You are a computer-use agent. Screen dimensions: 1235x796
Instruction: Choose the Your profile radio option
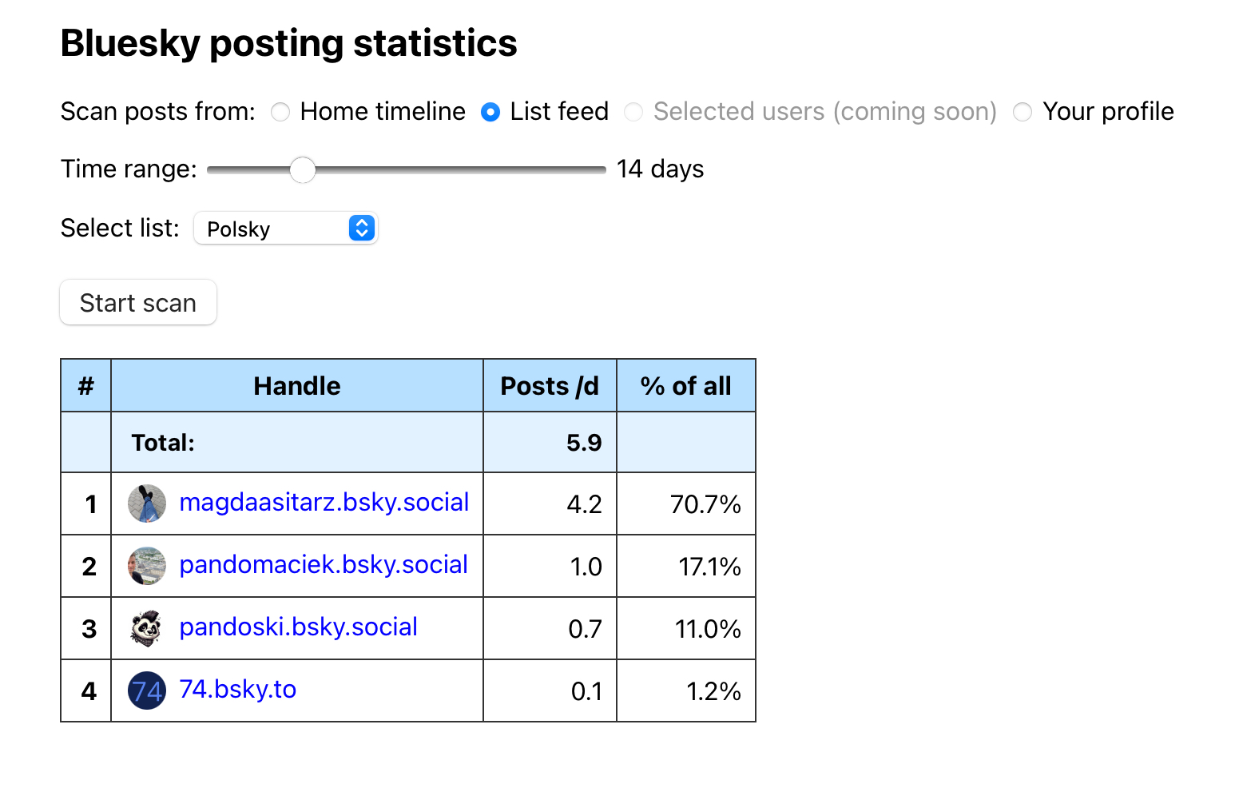[1023, 112]
